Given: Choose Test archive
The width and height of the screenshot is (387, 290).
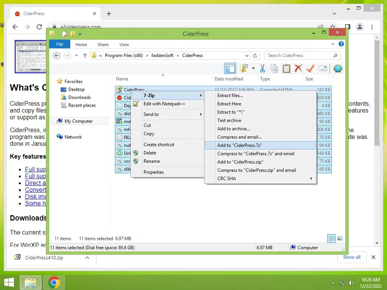Looking at the screenshot, I should click(260, 120).
